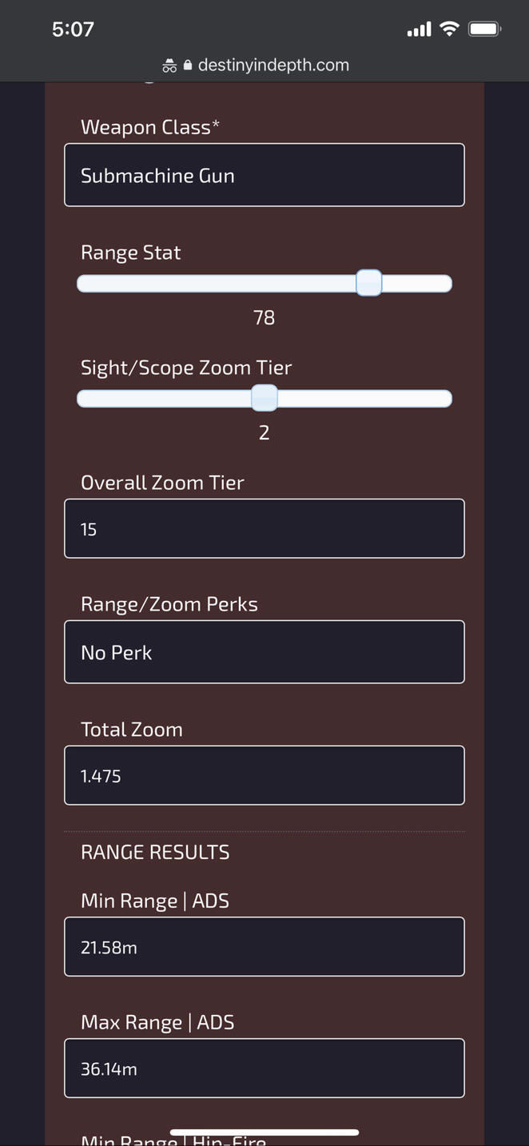Click the Overall Zoom Tier field
Screen dimensions: 529x1146
tap(264, 528)
